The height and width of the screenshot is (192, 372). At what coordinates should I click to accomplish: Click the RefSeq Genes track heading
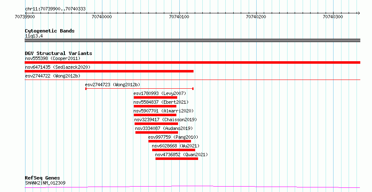[x=43, y=178]
